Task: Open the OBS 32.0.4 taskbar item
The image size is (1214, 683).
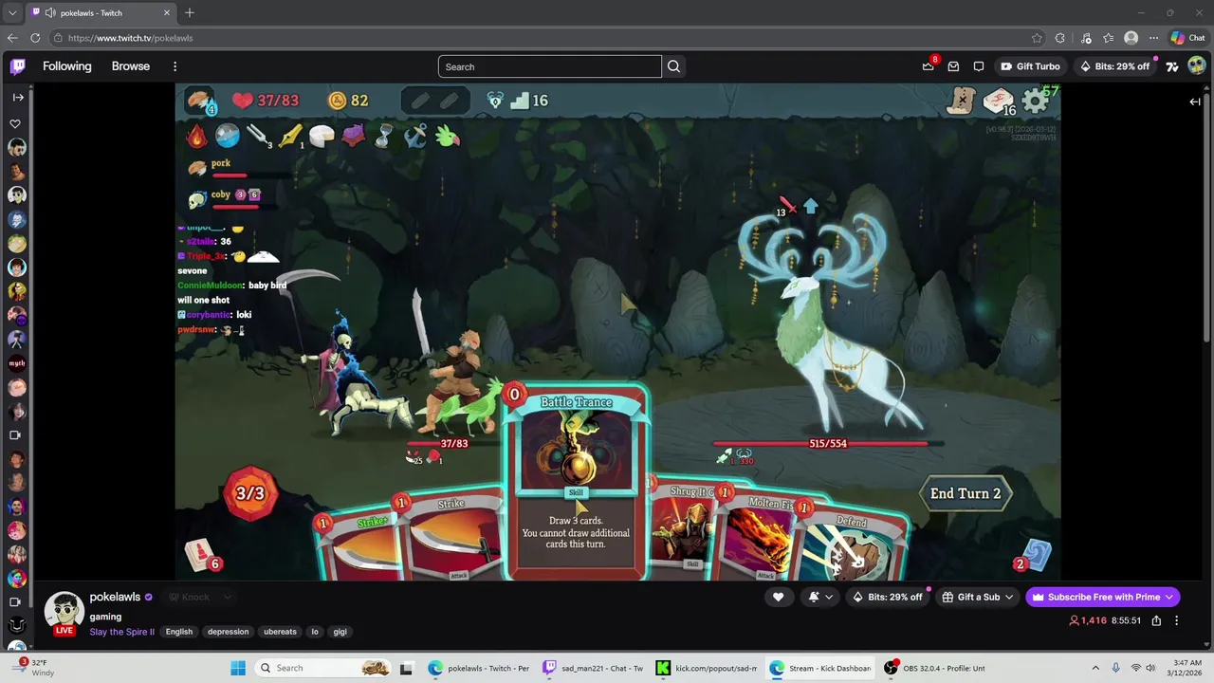Action: [x=935, y=668]
